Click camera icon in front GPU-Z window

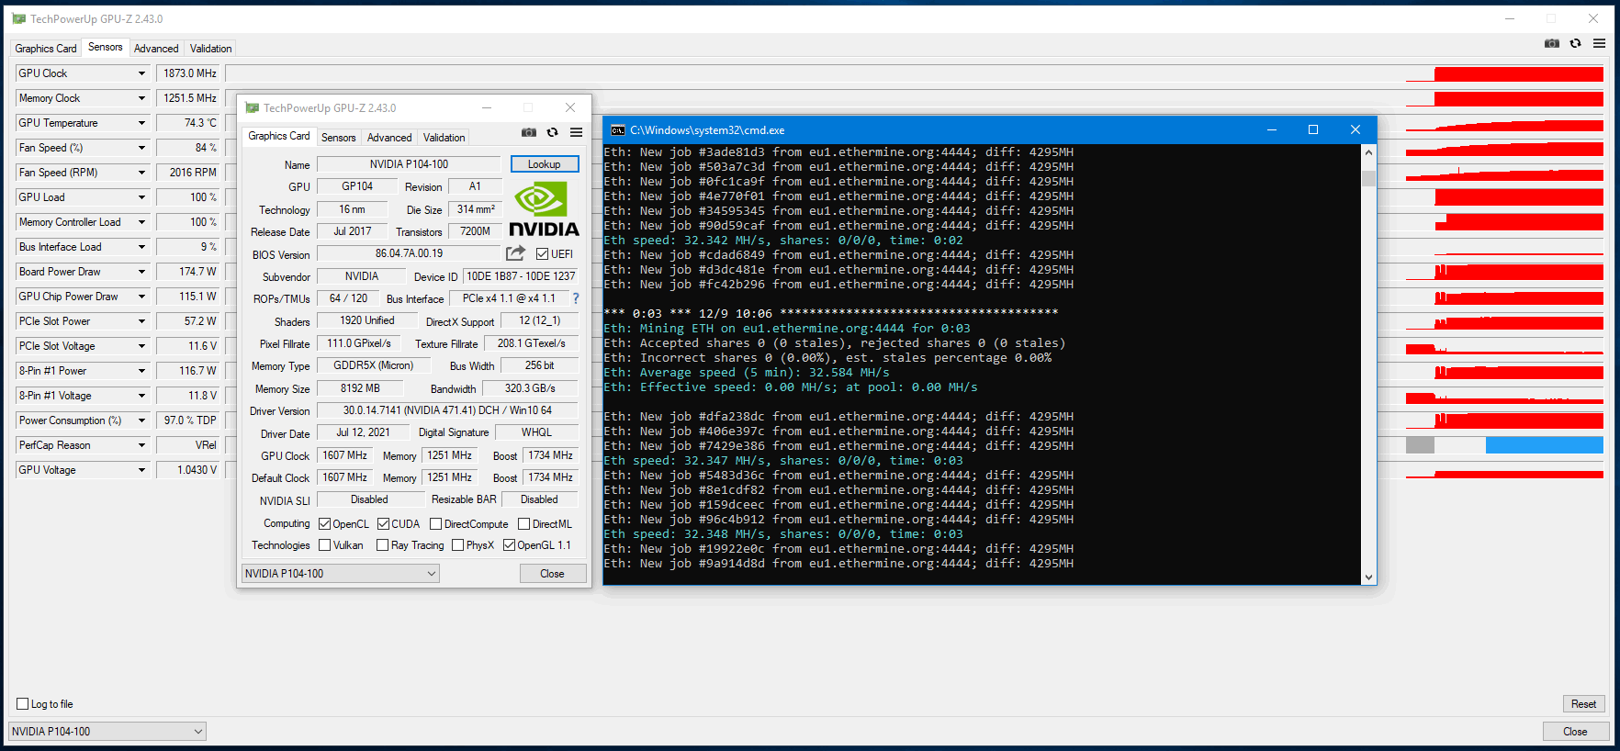tap(529, 132)
